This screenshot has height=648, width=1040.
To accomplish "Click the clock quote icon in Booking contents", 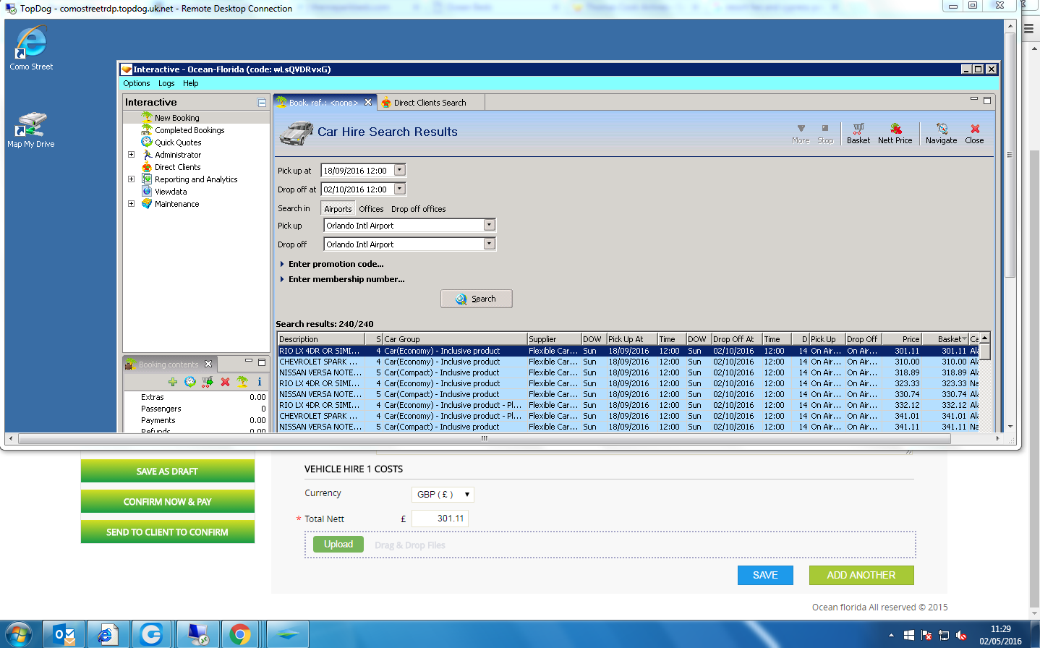I will coord(190,382).
